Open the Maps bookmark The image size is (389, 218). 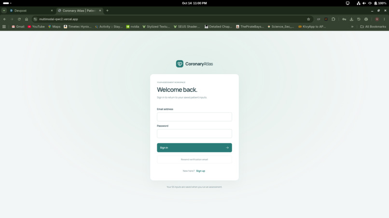click(x=54, y=26)
